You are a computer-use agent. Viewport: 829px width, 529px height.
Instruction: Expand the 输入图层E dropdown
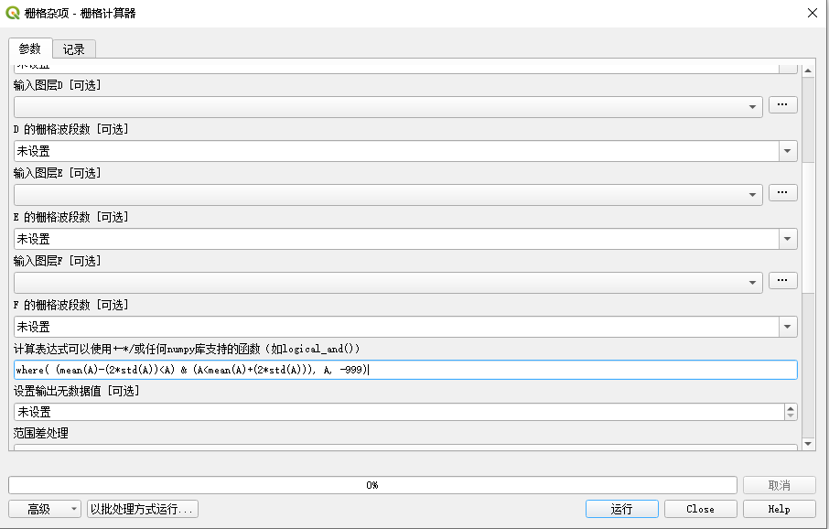(388, 195)
